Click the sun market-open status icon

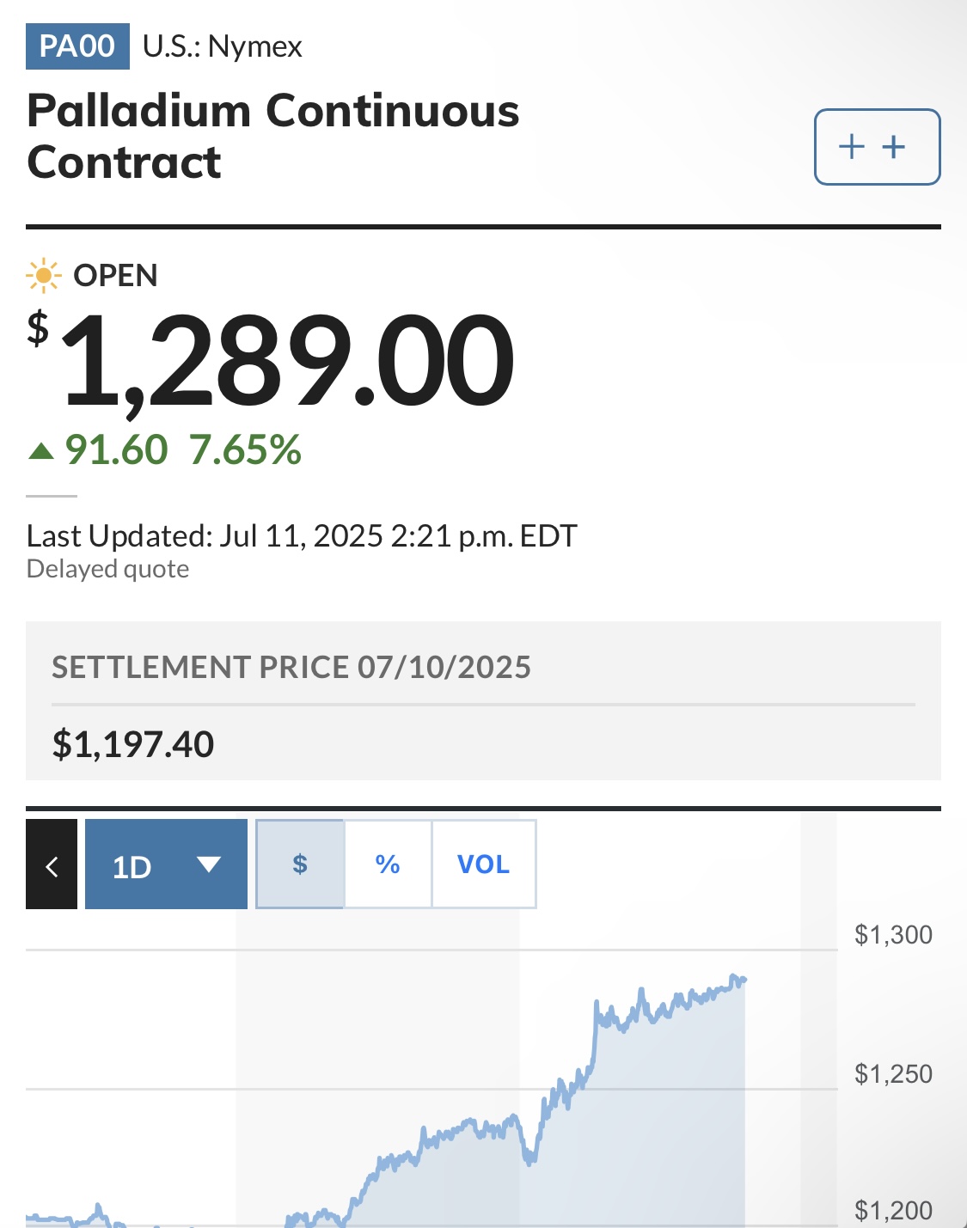tap(43, 276)
